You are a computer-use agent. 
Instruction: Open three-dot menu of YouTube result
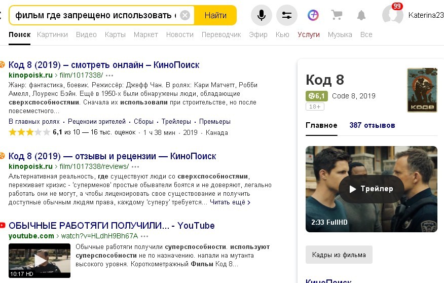click(144, 236)
